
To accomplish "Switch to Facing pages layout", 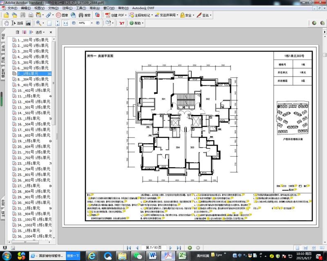I will click(x=322, y=248).
